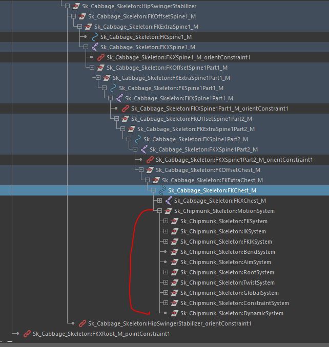Select Sk_Cabbage_Skeleton:FKExtraChest_M row
This screenshot has width=329, height=347.
coord(164,180)
